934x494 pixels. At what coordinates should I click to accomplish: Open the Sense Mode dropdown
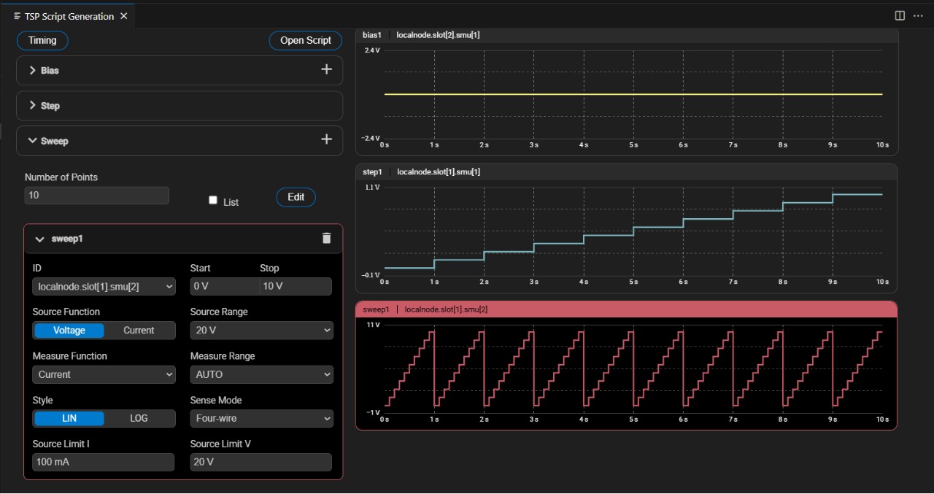(261, 418)
